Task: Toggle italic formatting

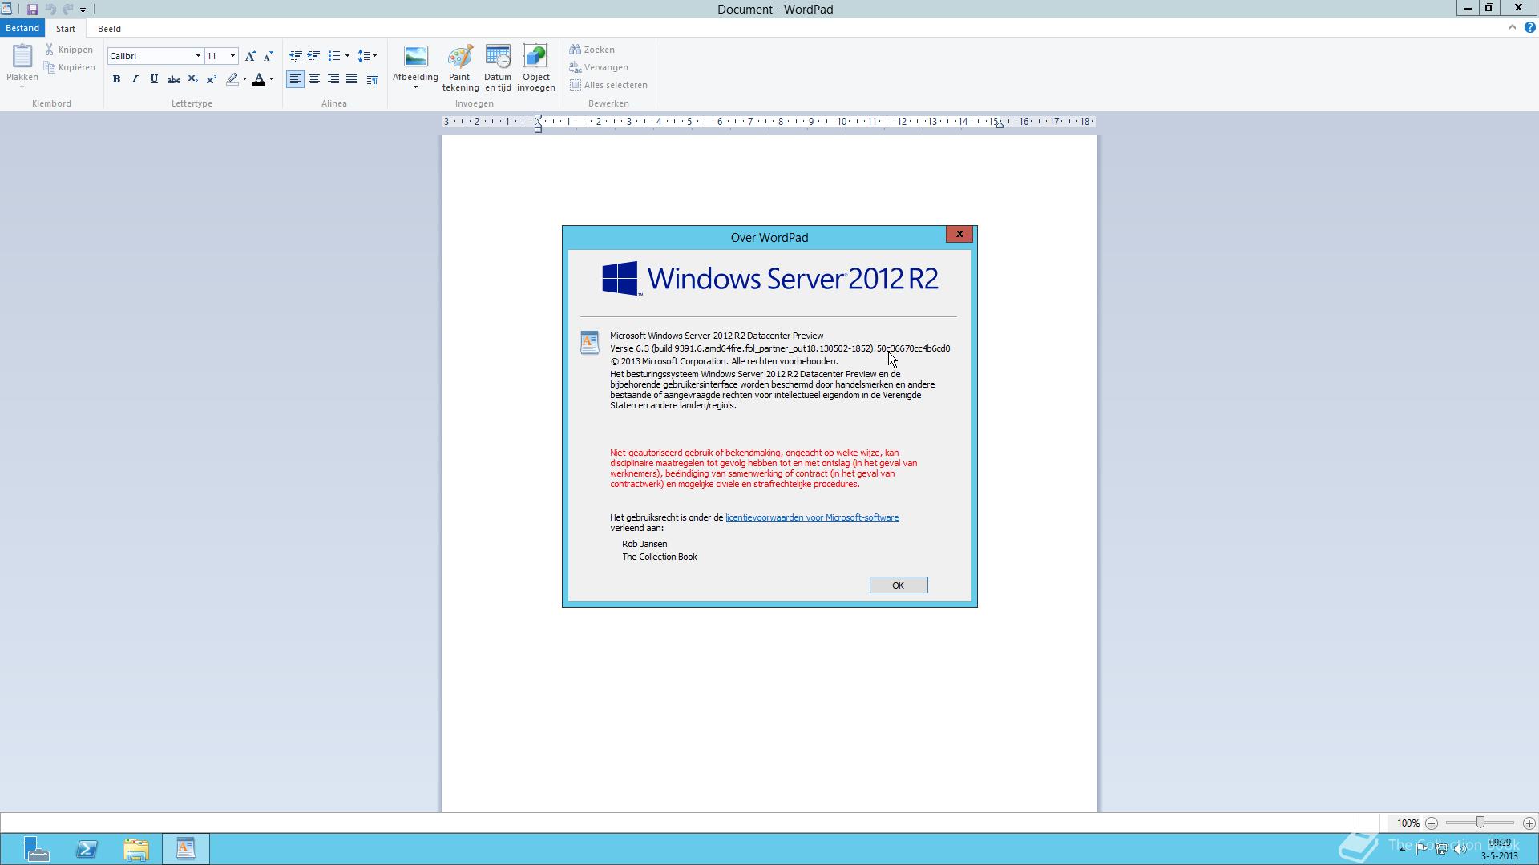Action: coord(135,79)
